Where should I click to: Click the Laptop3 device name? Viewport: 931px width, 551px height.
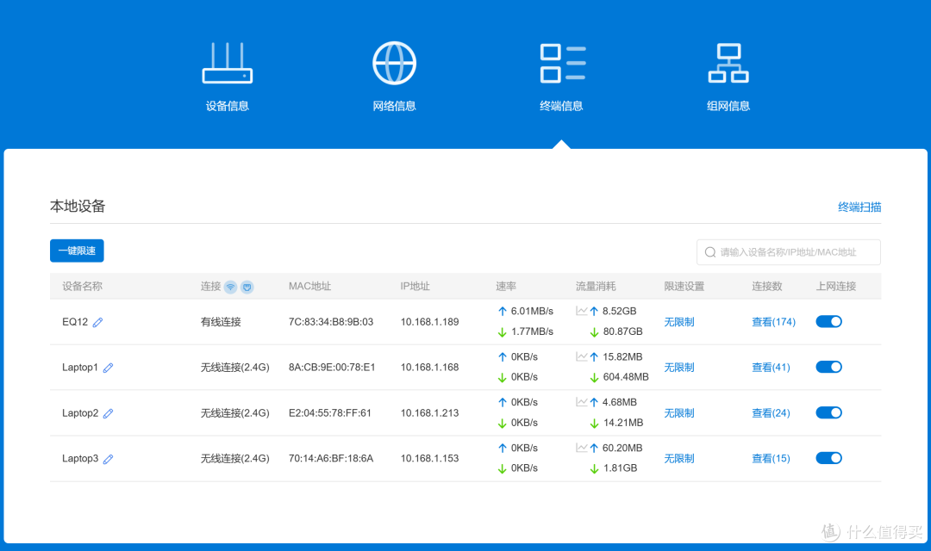pyautogui.click(x=80, y=459)
